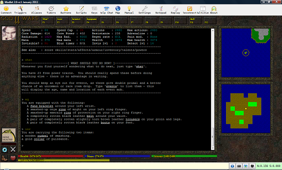Click the command input field
This screenshot has width=282, height=170.
click(x=115, y=166)
